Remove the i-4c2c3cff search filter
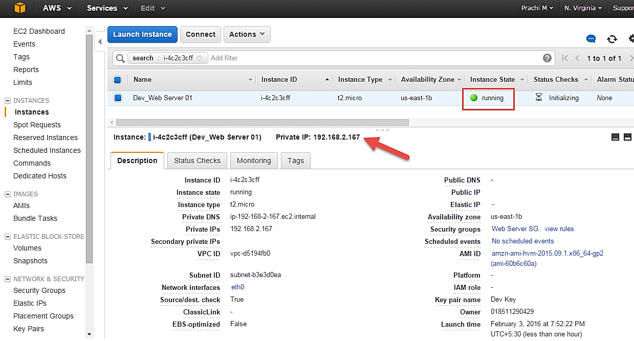The width and height of the screenshot is (634, 341). pyautogui.click(x=200, y=58)
